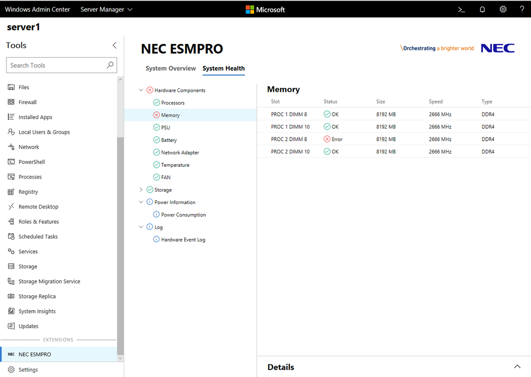Select PSU in the hardware tree

(166, 127)
